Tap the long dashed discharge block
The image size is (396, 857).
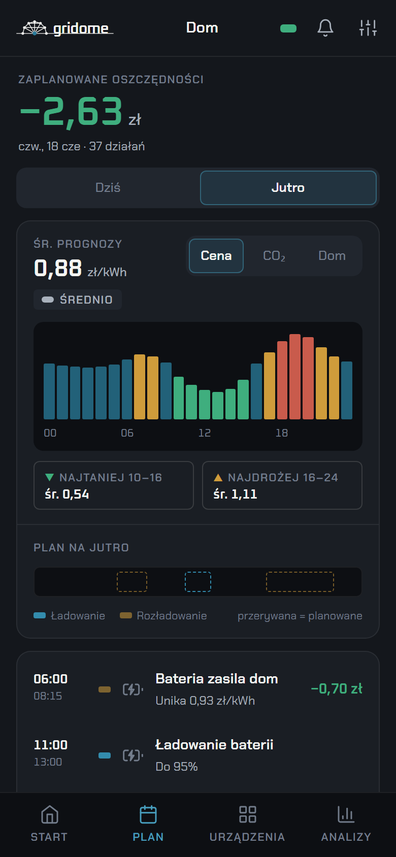300,582
